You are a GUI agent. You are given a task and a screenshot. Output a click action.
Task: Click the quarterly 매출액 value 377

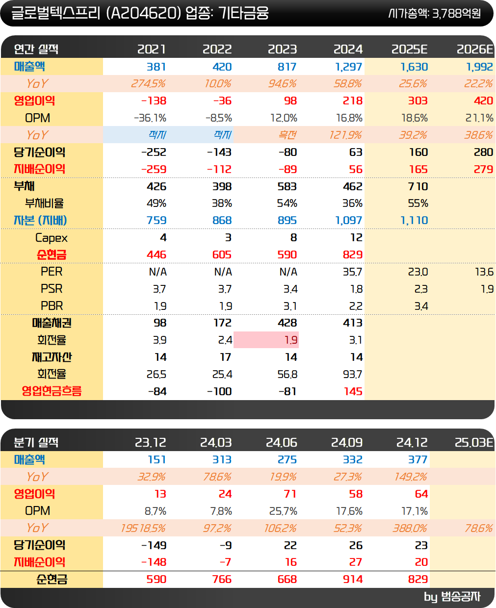click(418, 459)
